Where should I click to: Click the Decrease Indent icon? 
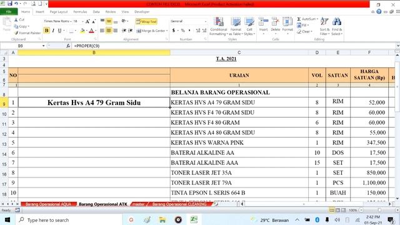click(x=124, y=31)
